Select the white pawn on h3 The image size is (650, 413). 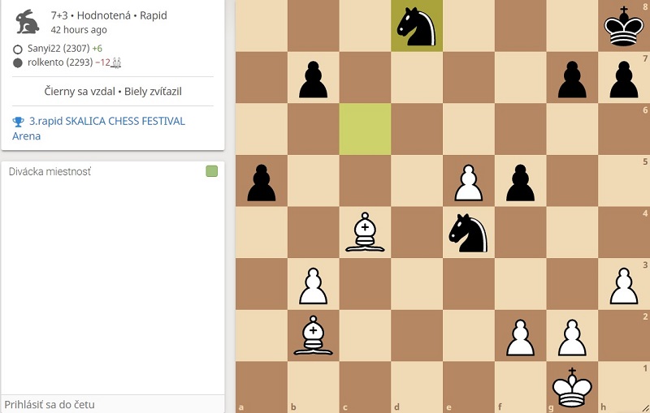coord(623,284)
